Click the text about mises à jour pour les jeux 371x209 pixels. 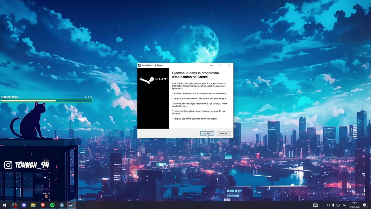pos(200,98)
